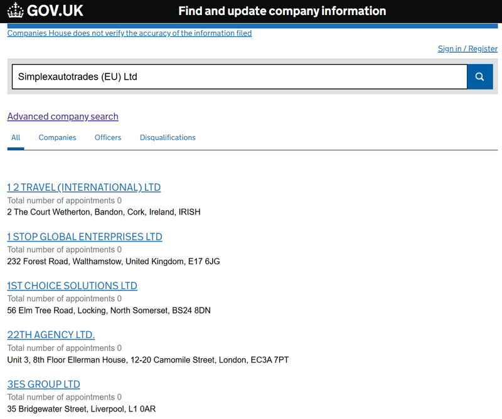Image resolution: width=502 pixels, height=419 pixels.
Task: Click appointments count under 1ST CHOICE SOLUTIONS
Action: click(65, 299)
